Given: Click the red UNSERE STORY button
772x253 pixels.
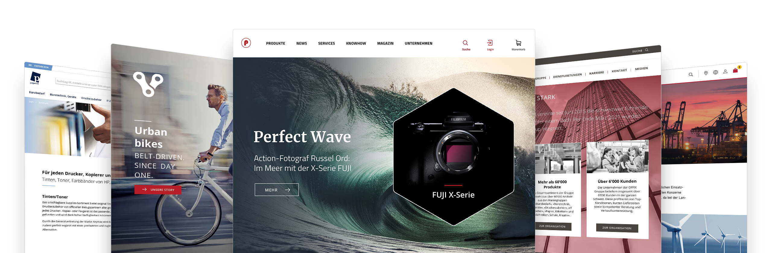Looking at the screenshot, I should coord(158,190).
